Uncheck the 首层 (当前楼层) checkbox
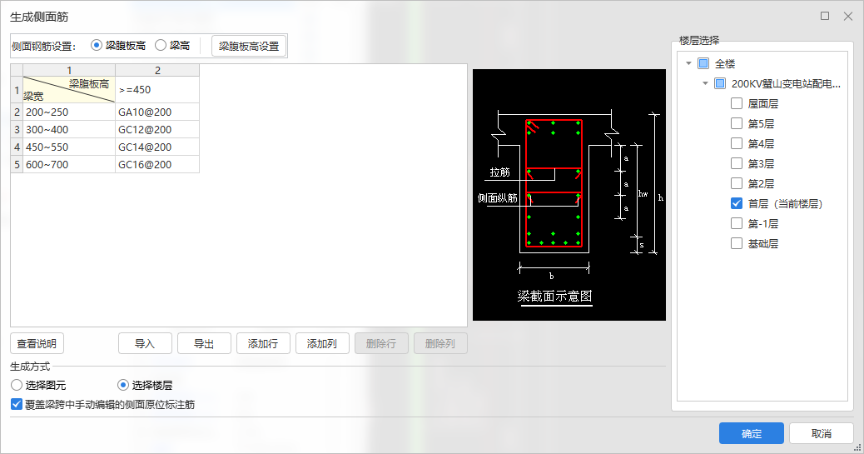Image resolution: width=864 pixels, height=454 pixels. (x=736, y=203)
